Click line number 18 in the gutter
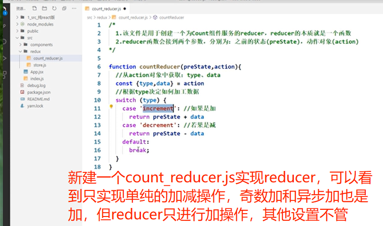Screen dimensions: 383x226 click(97, 167)
